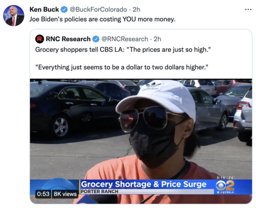Open the tweet's 2h timestamp next to @BuckForColorado
The width and height of the screenshot is (256, 208).
point(136,9)
